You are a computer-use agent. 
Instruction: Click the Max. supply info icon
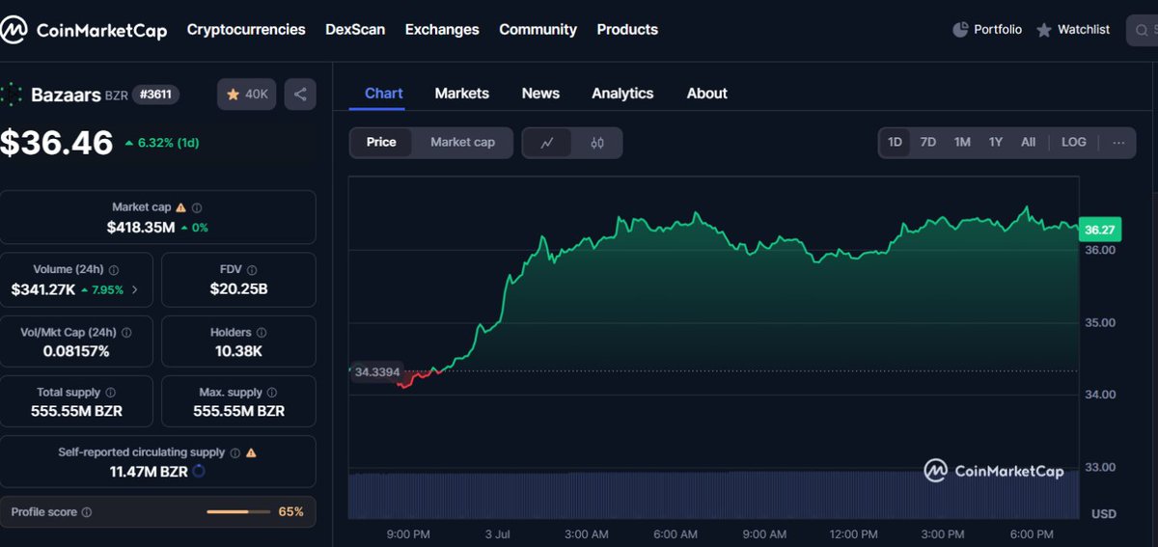[271, 393]
